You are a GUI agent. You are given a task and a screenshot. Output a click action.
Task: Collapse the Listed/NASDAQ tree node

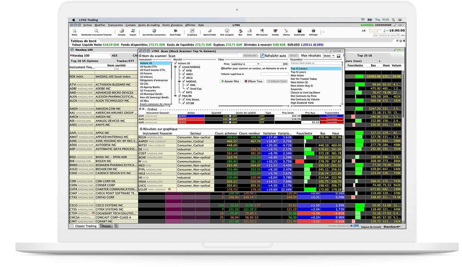(x=176, y=67)
